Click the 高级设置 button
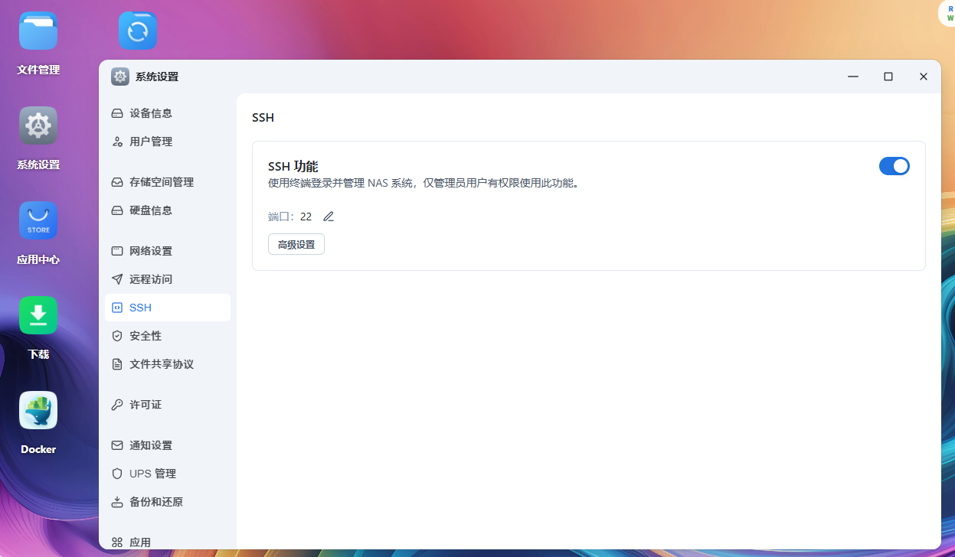Screen dimensions: 955x557 (296, 245)
